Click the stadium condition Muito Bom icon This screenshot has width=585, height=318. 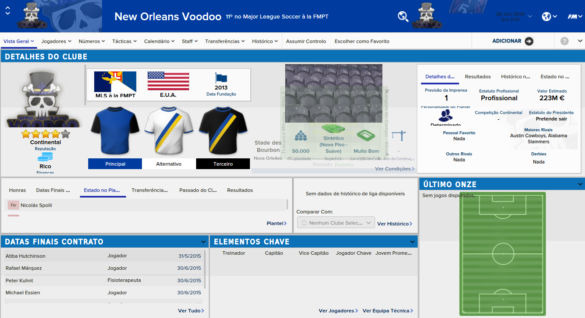click(366, 136)
